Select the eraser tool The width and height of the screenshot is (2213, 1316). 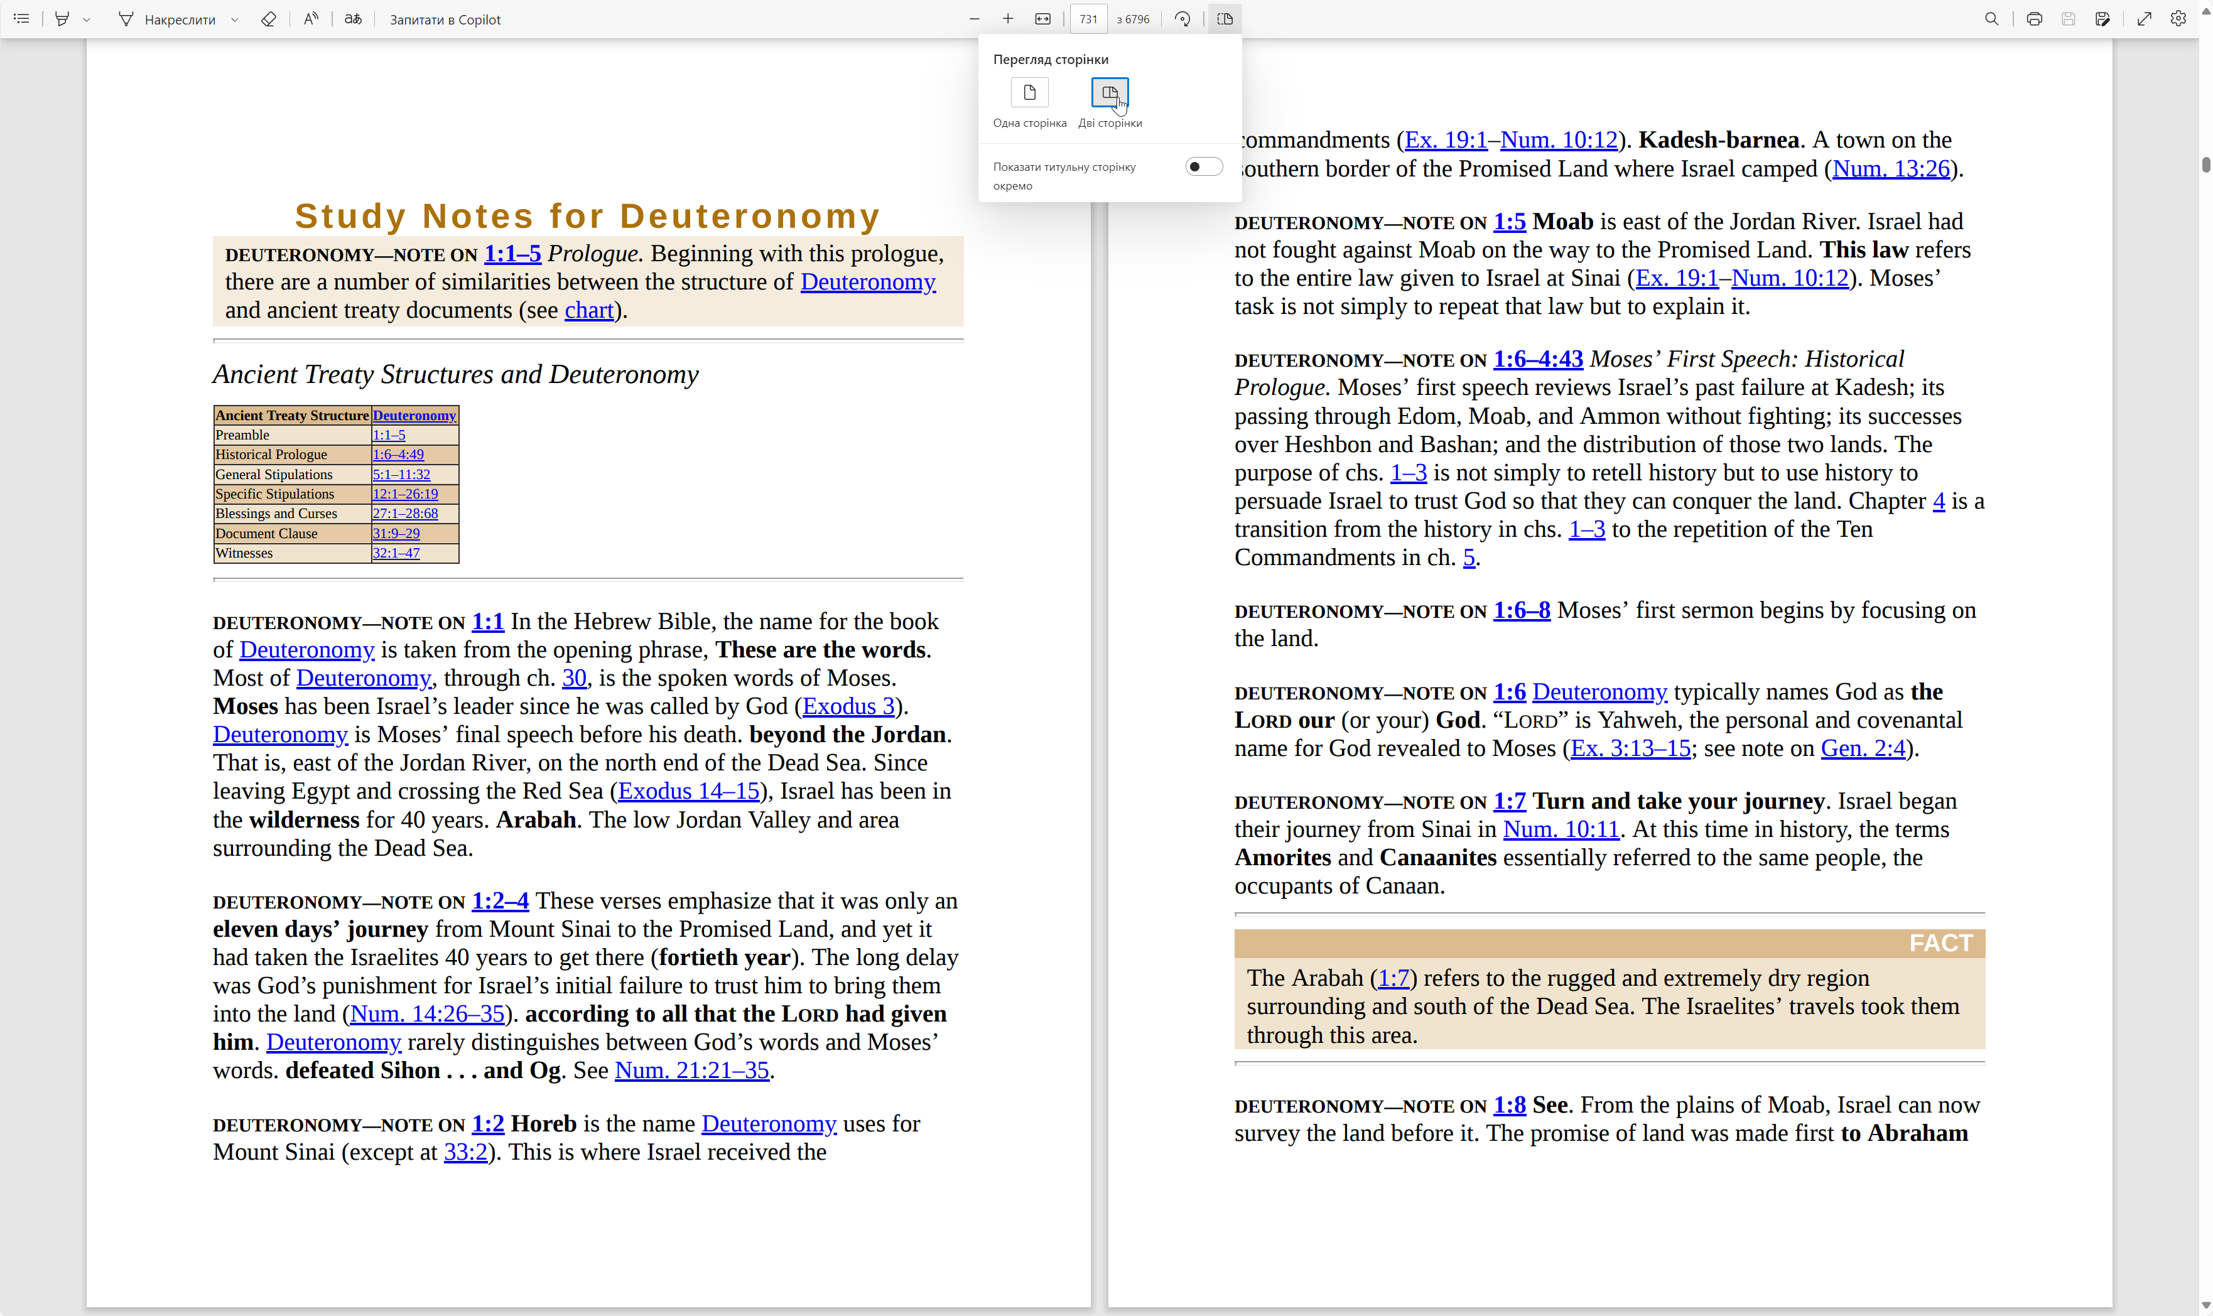point(268,19)
